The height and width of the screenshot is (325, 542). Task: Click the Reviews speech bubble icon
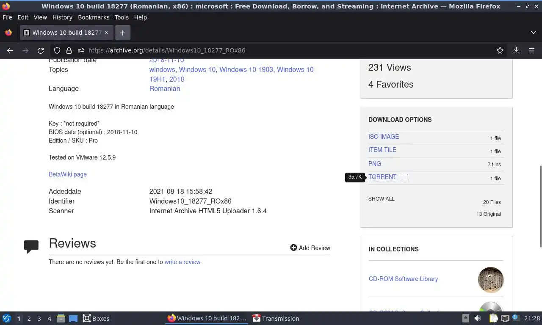pos(31,247)
